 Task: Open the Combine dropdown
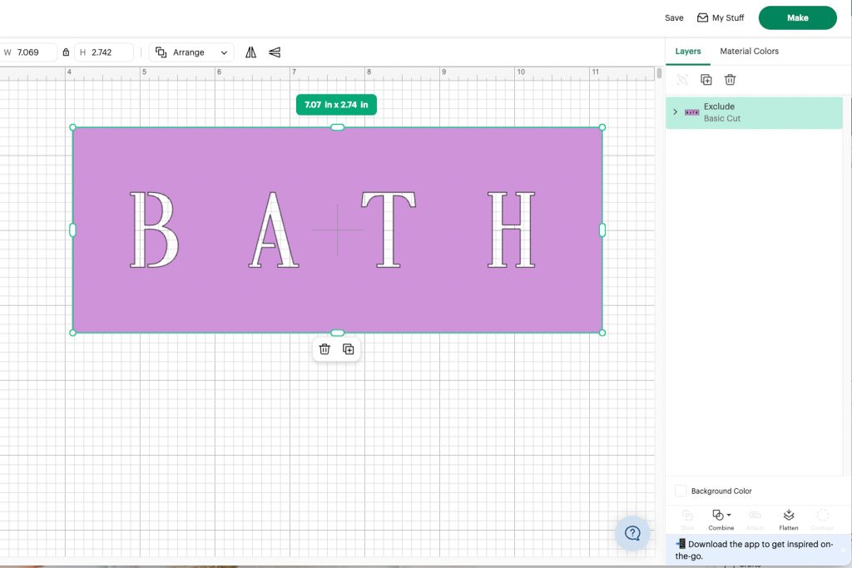(721, 517)
